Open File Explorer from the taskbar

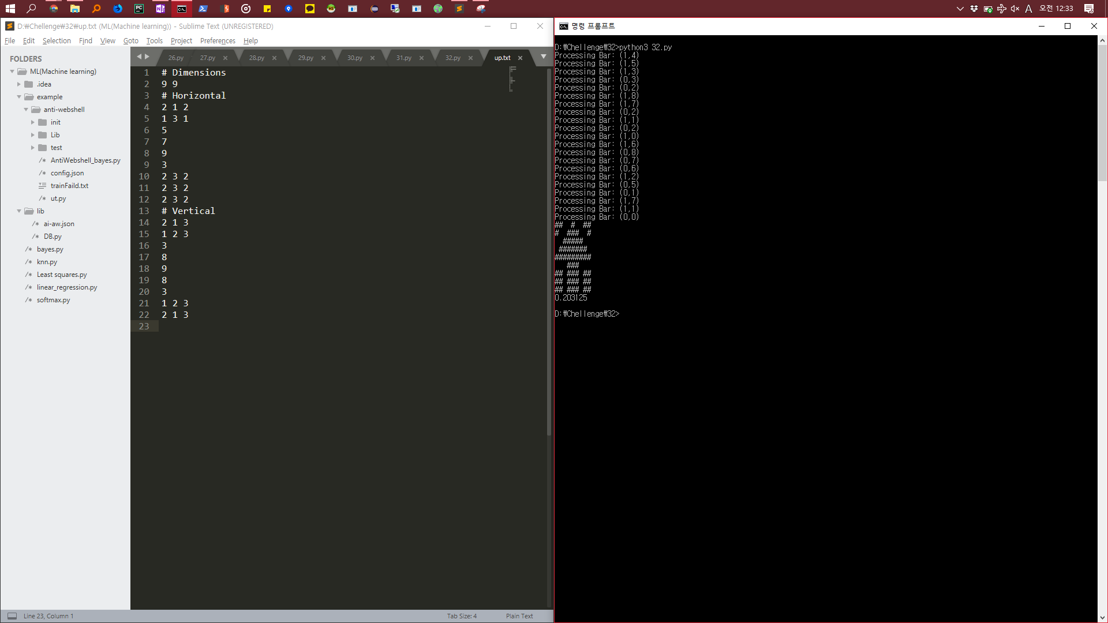click(75, 9)
